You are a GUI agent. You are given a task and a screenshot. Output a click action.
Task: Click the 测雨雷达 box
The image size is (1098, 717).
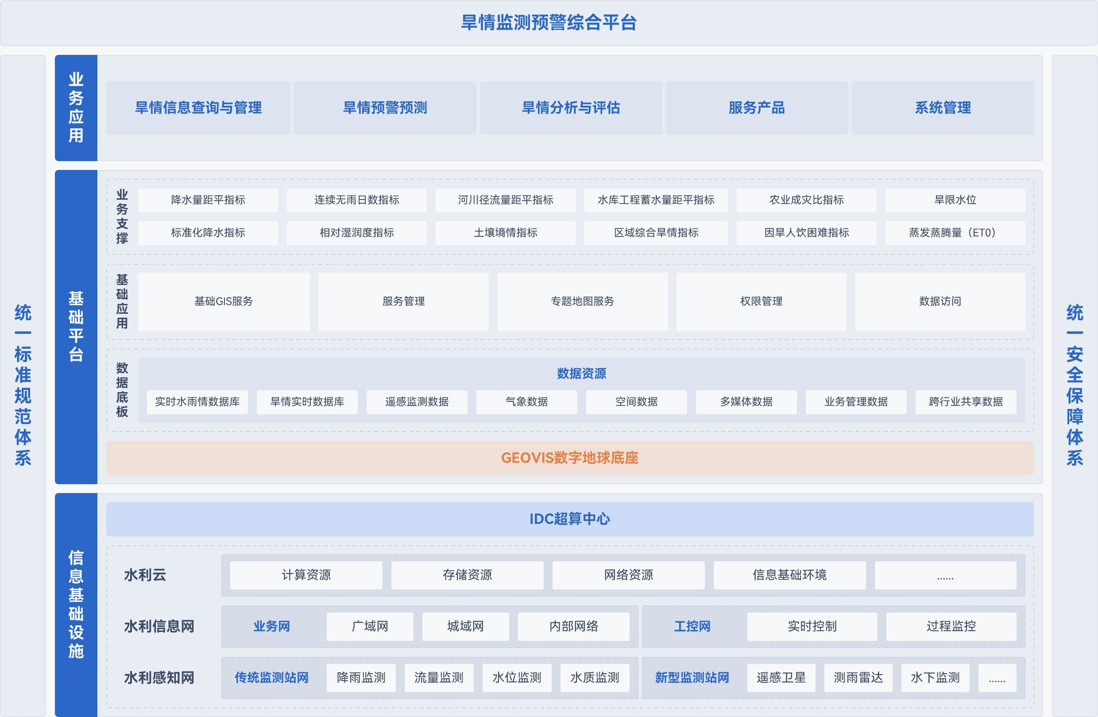tap(858, 678)
